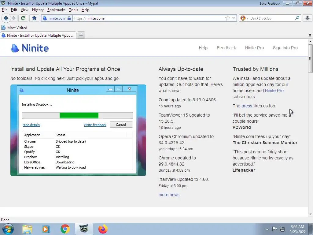Open the Help menu in menu bar
The image size is (313, 235).
85,10
